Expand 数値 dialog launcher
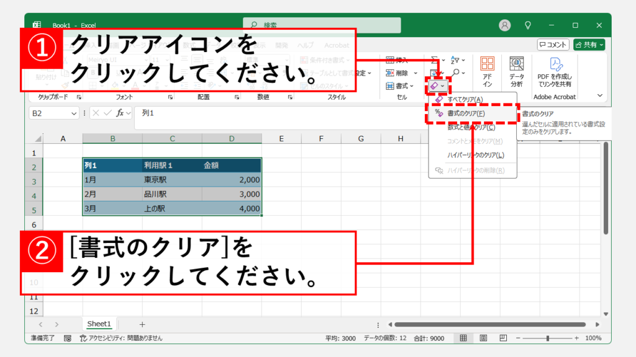Image resolution: width=636 pixels, height=357 pixels. (x=290, y=97)
